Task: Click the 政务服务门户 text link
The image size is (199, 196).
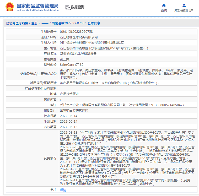Action: click(184, 10)
